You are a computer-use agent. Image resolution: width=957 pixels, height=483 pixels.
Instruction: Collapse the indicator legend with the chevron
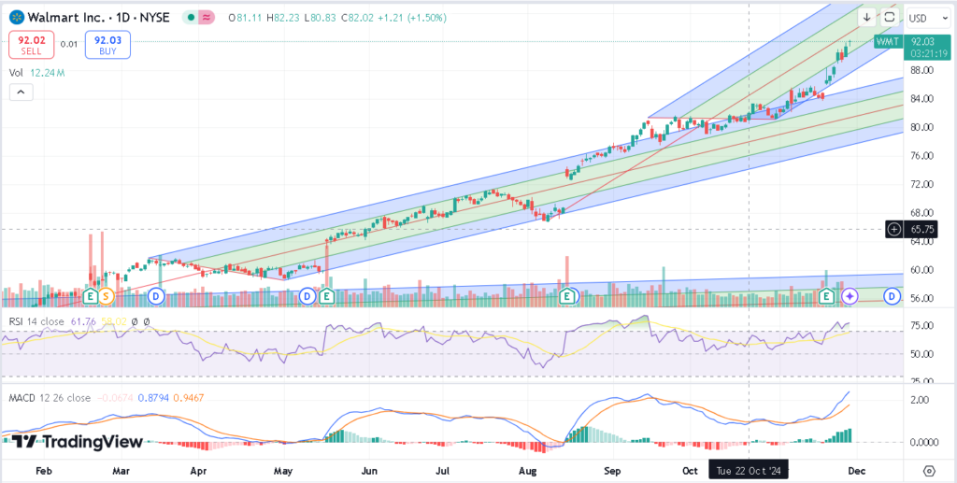(x=21, y=92)
